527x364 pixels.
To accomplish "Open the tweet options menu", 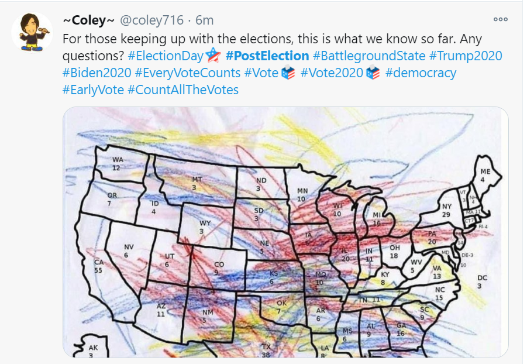I will point(500,19).
